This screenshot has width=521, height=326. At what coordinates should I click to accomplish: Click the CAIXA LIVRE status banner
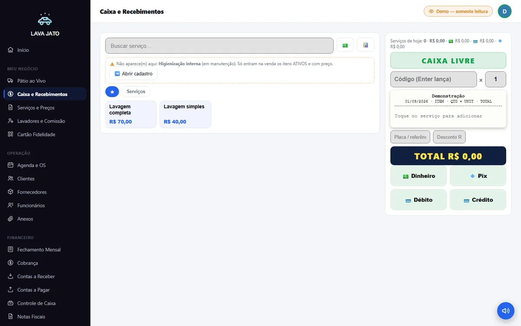(448, 60)
